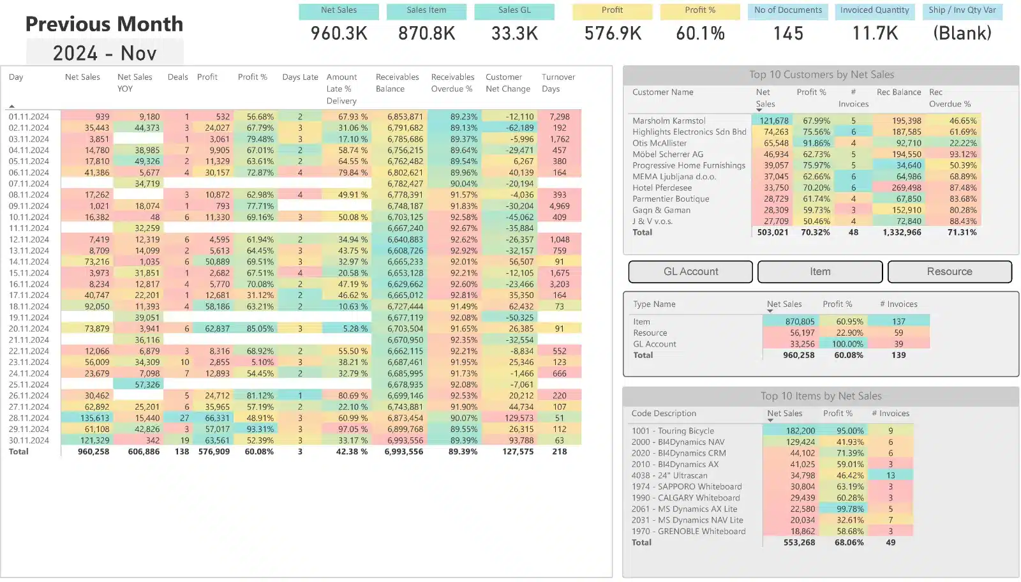Click sort arrow in Top 10 Items table
This screenshot has width=1021, height=582.
coord(770,421)
